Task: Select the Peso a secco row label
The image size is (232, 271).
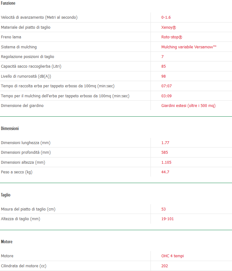Action: [x=17, y=172]
